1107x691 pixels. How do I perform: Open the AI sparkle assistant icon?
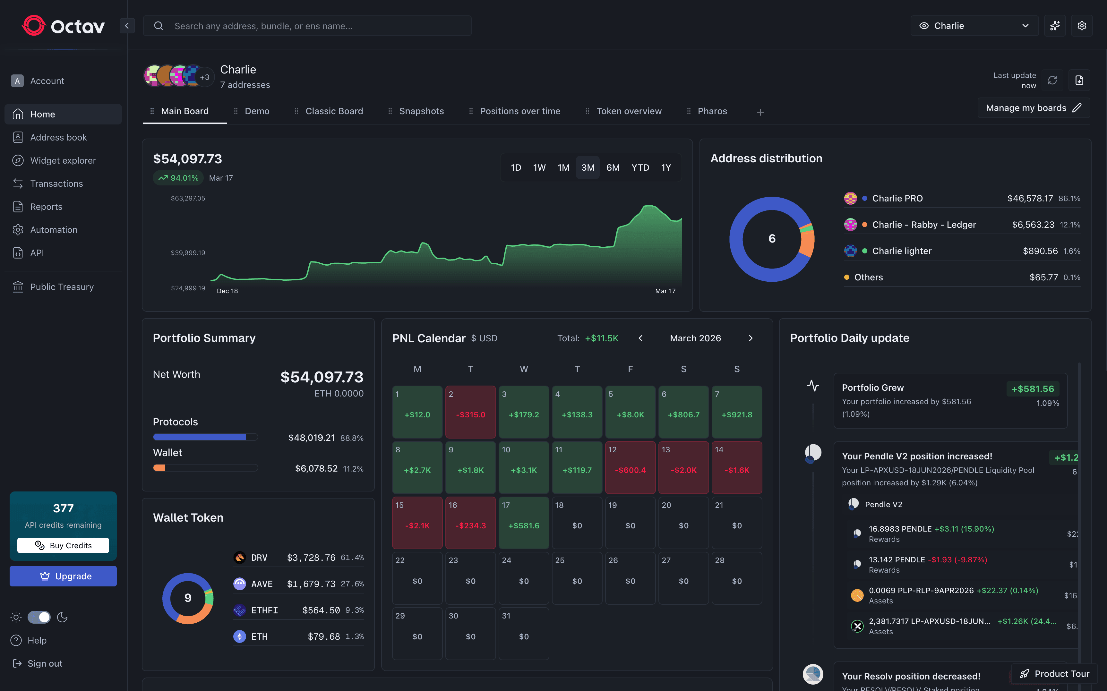pos(1055,26)
